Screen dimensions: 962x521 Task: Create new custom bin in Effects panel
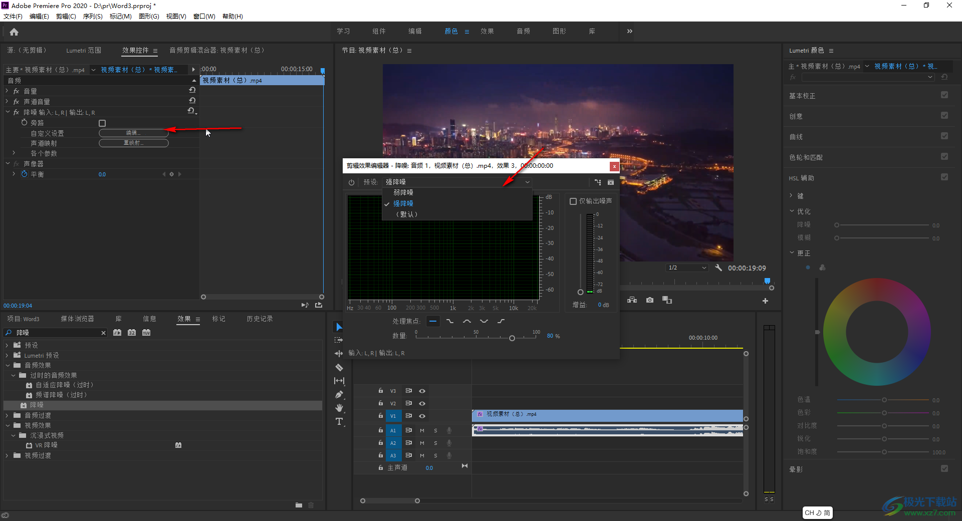(299, 505)
